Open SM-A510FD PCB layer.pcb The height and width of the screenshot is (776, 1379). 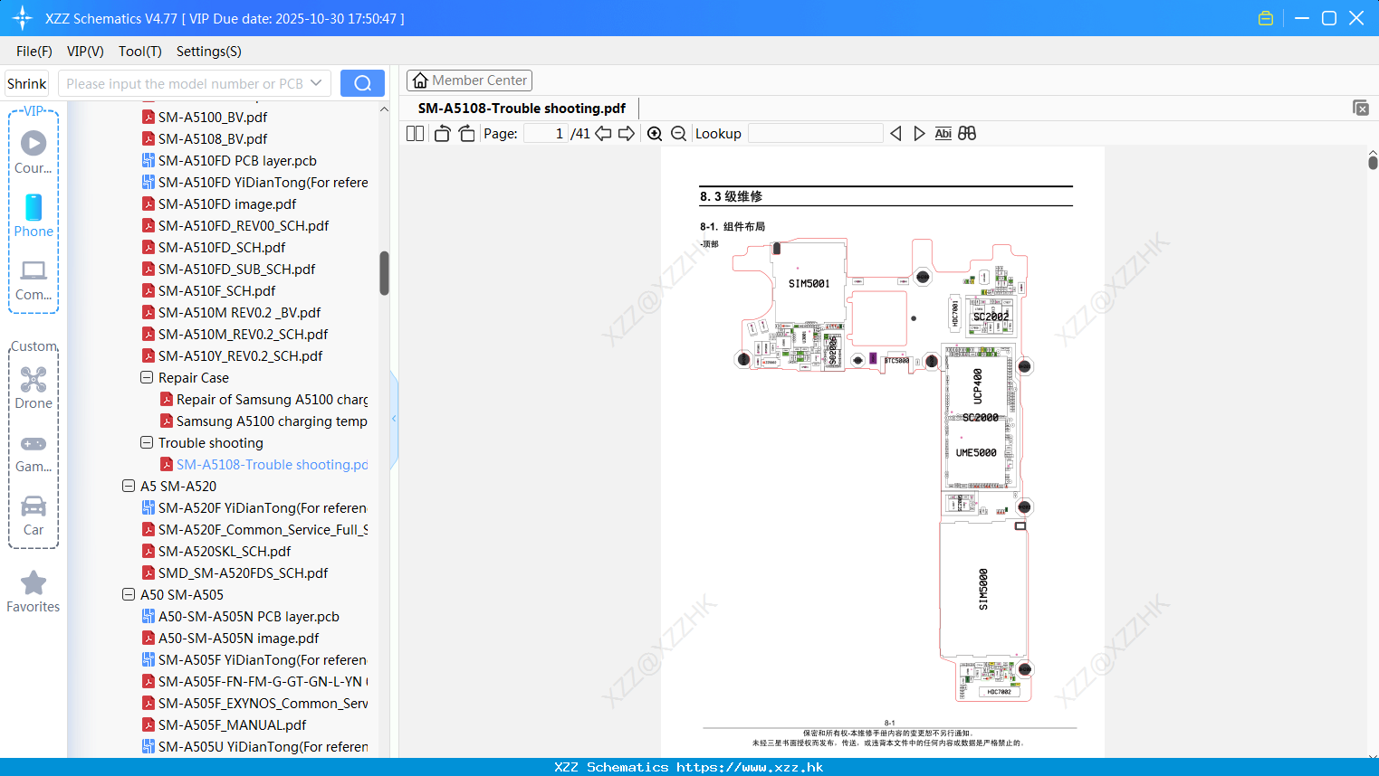coord(237,160)
